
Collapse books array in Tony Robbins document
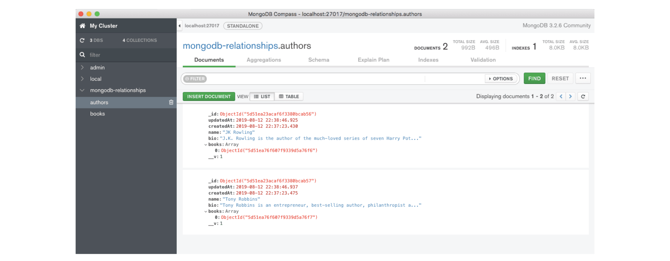206,212
